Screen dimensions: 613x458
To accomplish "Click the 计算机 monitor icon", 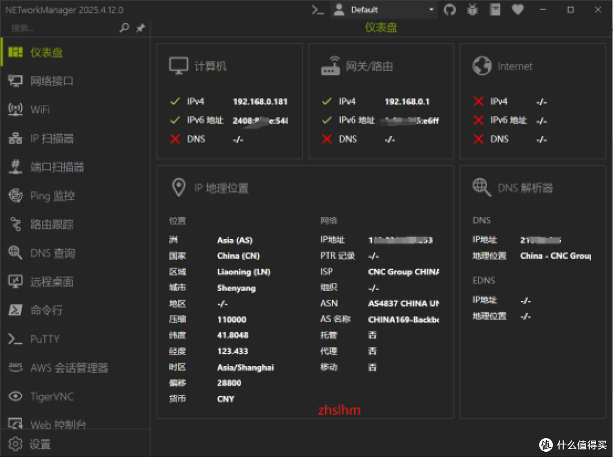I will tap(179, 66).
